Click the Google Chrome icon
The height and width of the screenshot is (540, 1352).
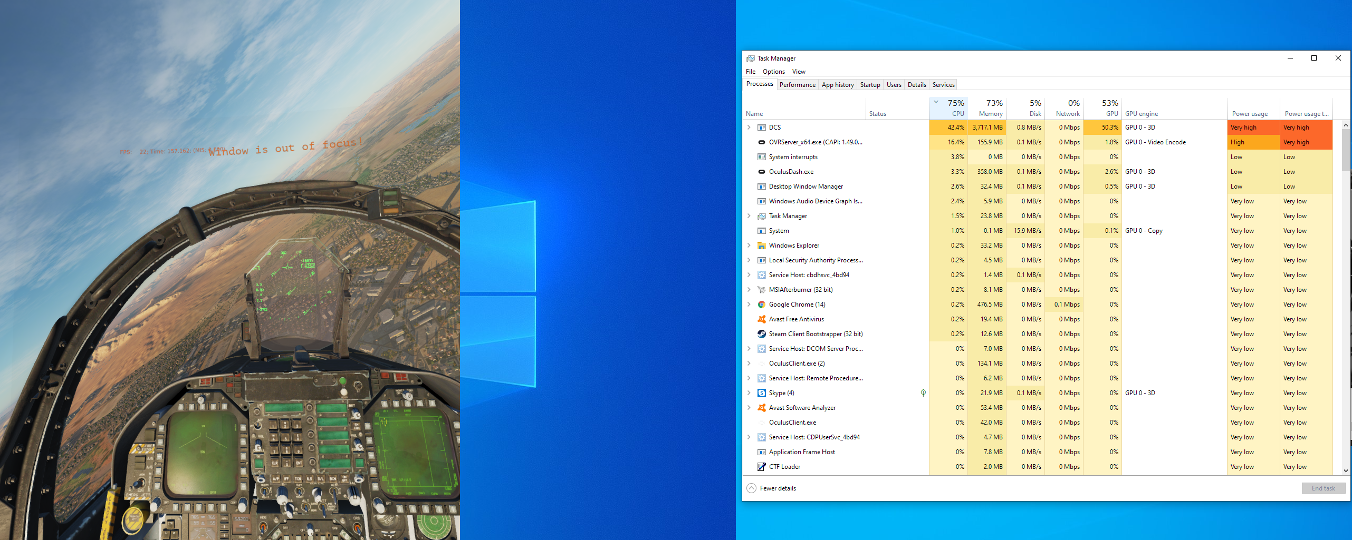(x=761, y=305)
